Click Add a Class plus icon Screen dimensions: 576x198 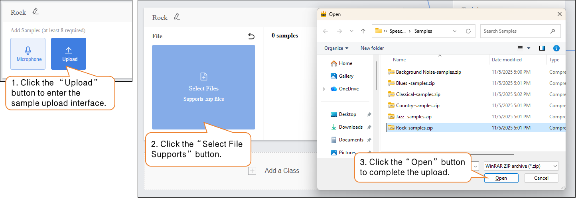[x=252, y=171]
